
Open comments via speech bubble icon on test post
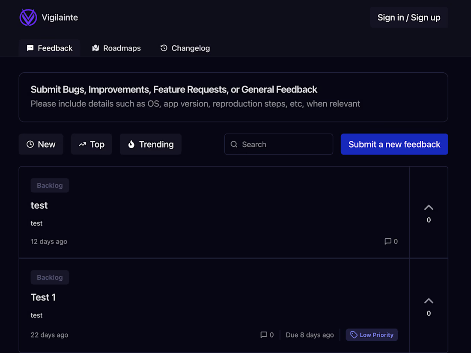388,241
